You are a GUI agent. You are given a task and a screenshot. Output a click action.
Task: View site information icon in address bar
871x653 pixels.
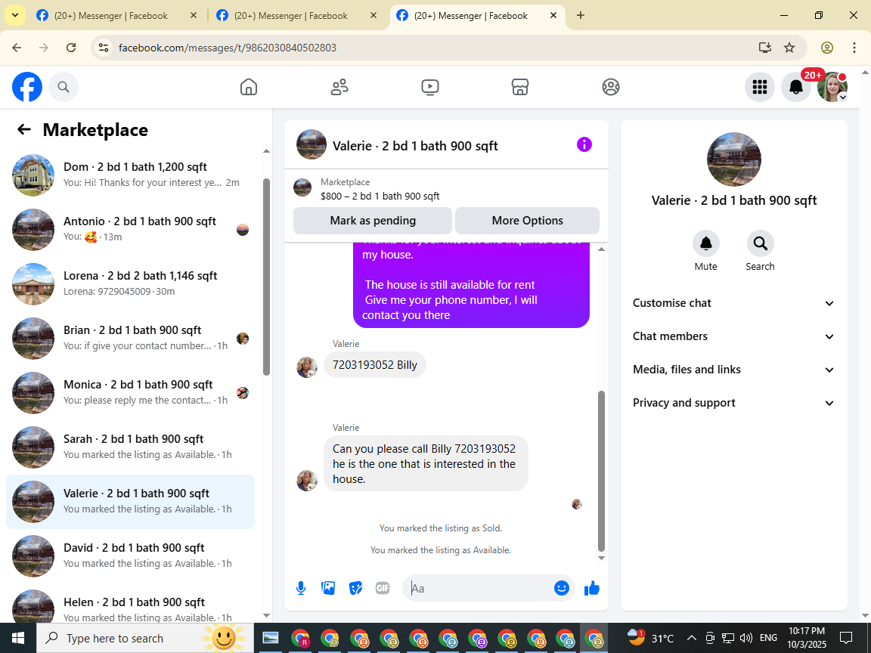click(104, 48)
